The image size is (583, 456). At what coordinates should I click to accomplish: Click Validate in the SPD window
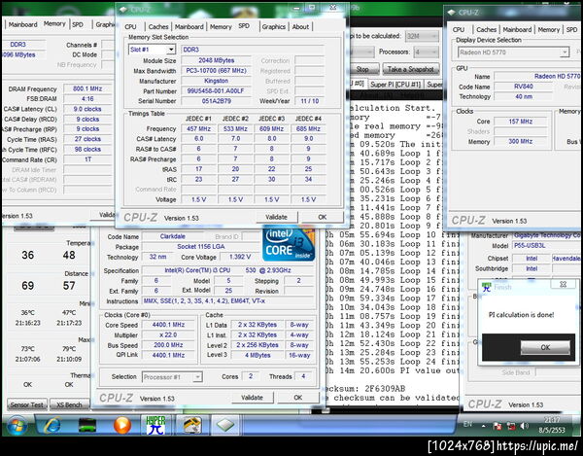click(277, 217)
